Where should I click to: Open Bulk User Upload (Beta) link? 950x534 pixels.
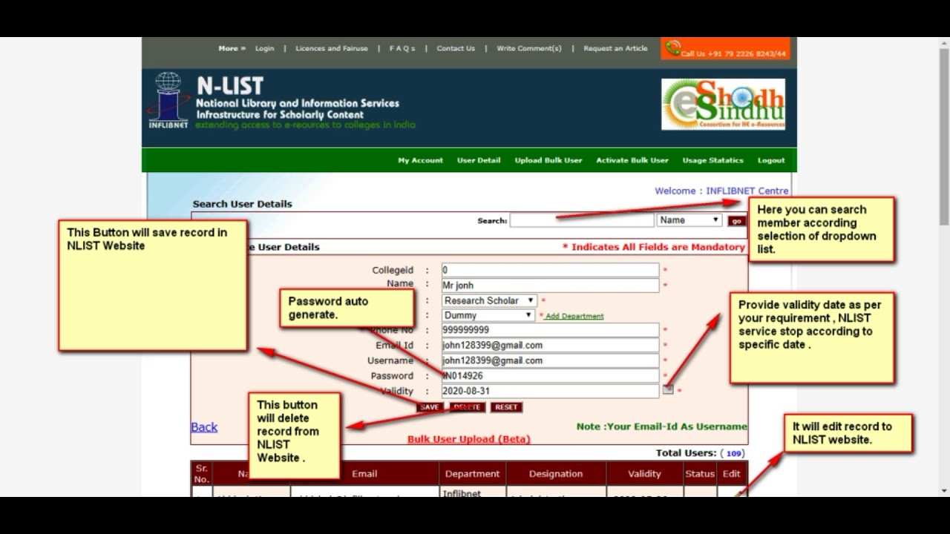(469, 439)
